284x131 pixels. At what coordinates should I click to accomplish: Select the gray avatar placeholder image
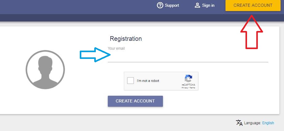pyautogui.click(x=45, y=70)
